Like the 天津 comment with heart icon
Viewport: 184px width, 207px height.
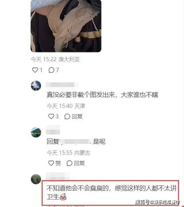(51, 116)
